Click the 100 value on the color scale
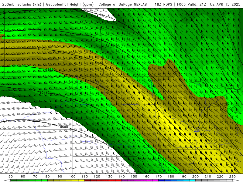243x182 pixels. tap(72, 177)
